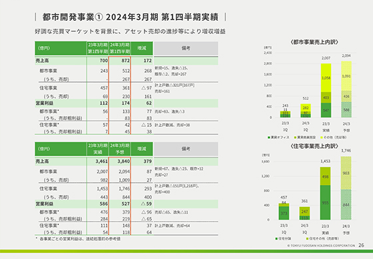Select the value "230" in the top table
Viewport: 373px width, 259px height.
pos(126,96)
